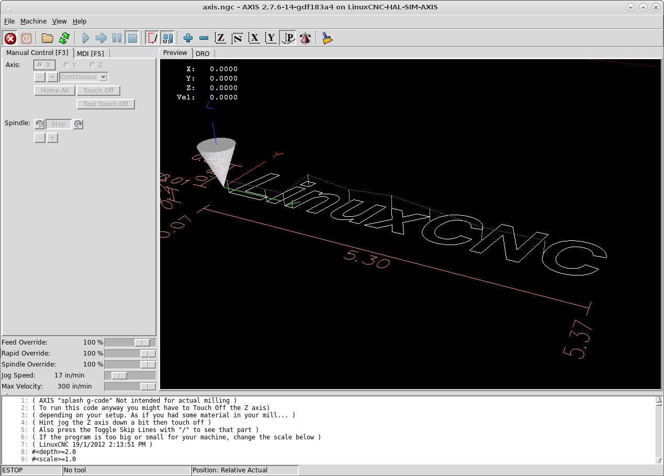
Task: Open the Continuous jog increment dropdown
Action: point(84,77)
